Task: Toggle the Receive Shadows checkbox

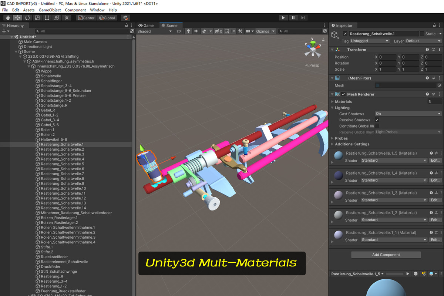Action: coord(377,120)
